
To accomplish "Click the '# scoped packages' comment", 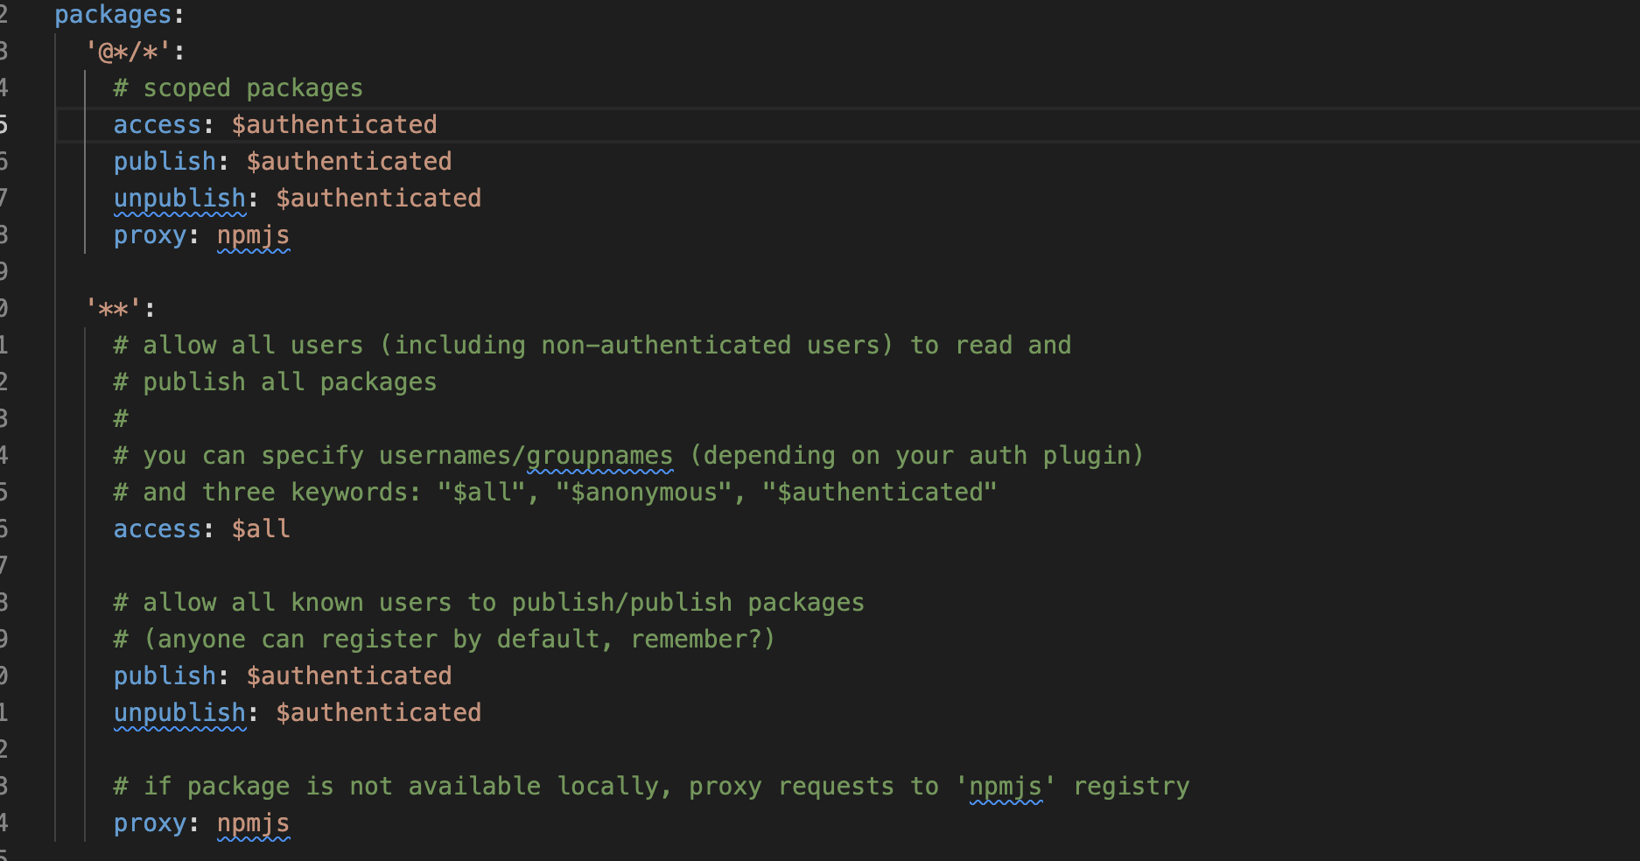I will pos(238,88).
